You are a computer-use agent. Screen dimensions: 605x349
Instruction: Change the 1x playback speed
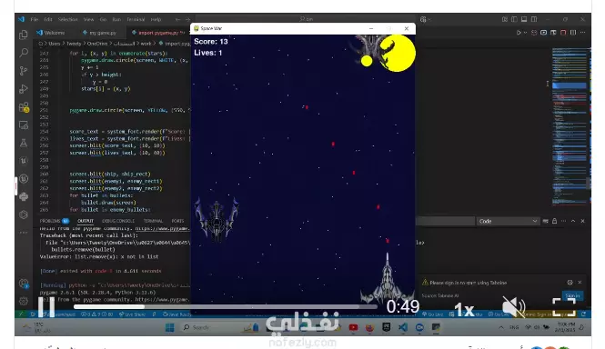tap(464, 310)
